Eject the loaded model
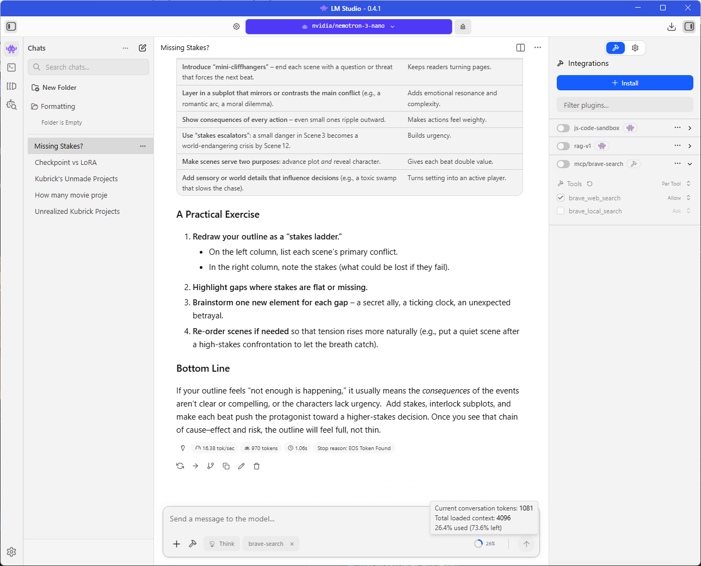 463,27
